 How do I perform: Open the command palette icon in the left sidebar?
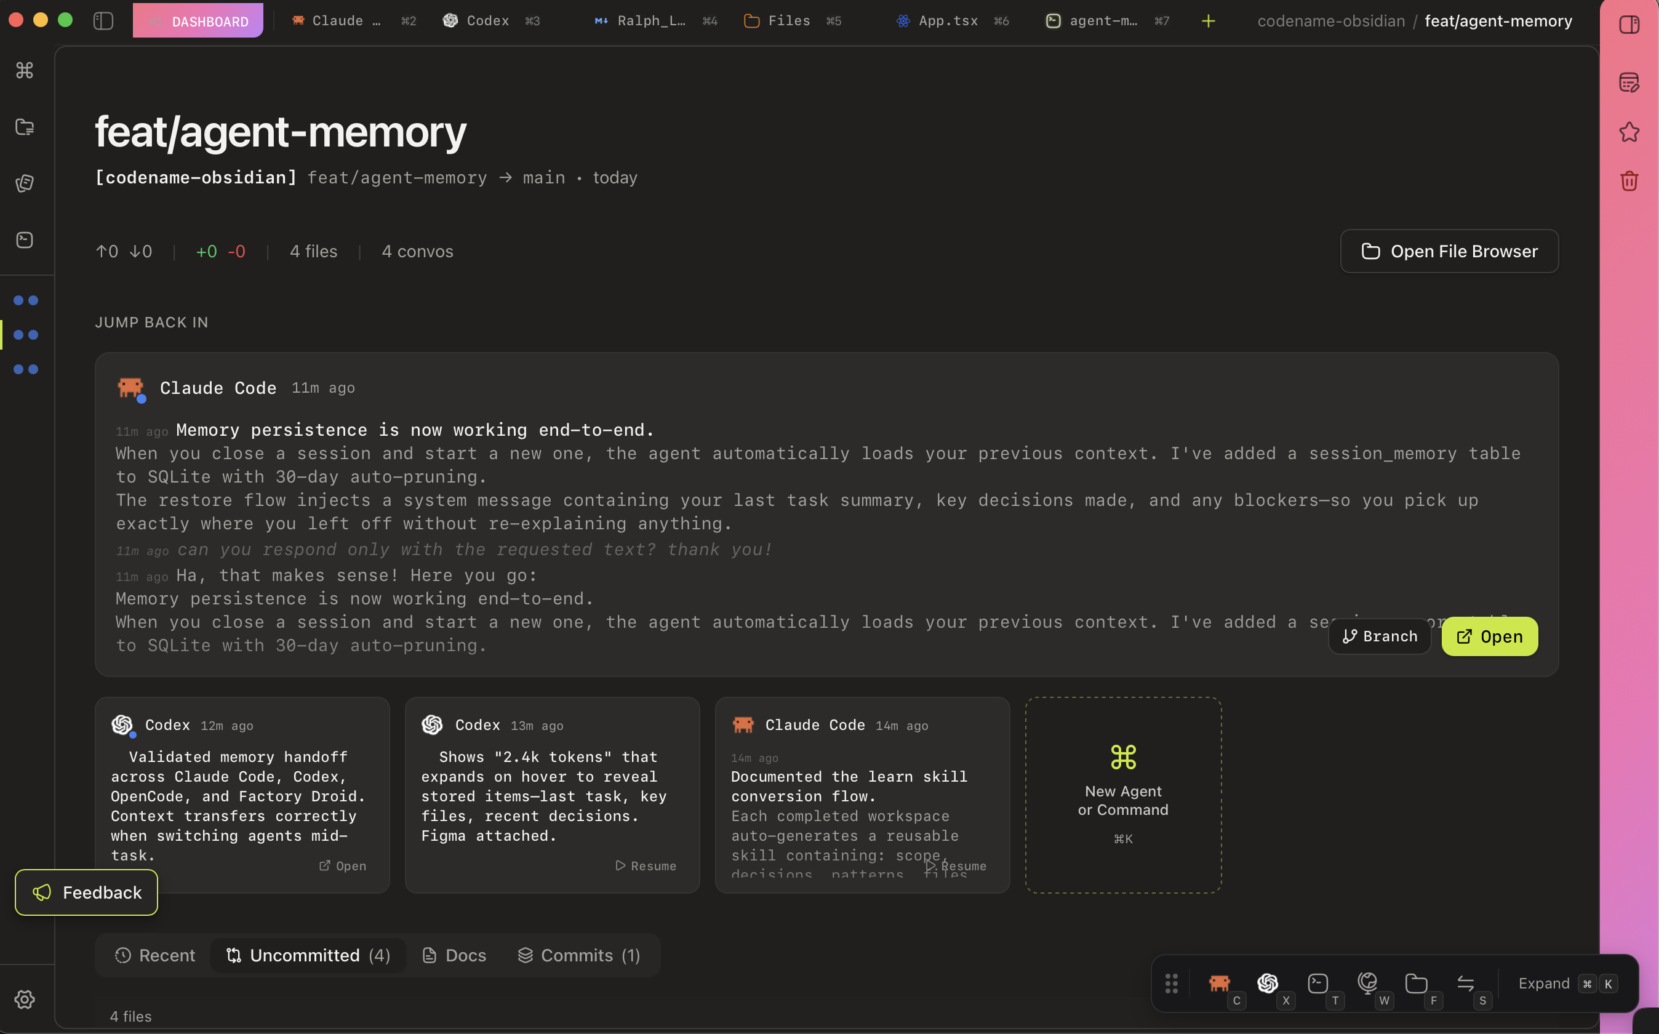(25, 70)
